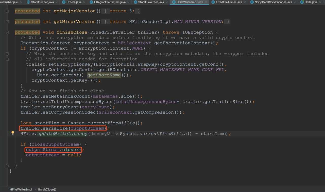Click getEncryptionContext() call

(185, 43)
